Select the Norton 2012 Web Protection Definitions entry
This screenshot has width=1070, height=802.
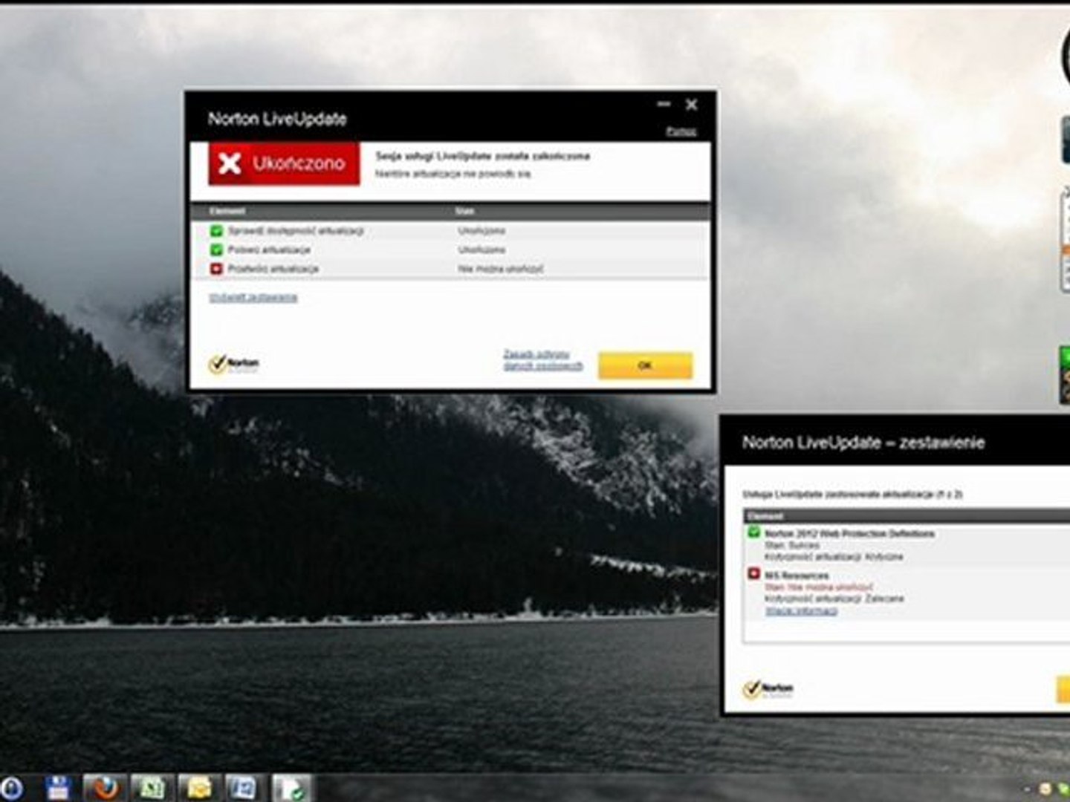[x=849, y=534]
